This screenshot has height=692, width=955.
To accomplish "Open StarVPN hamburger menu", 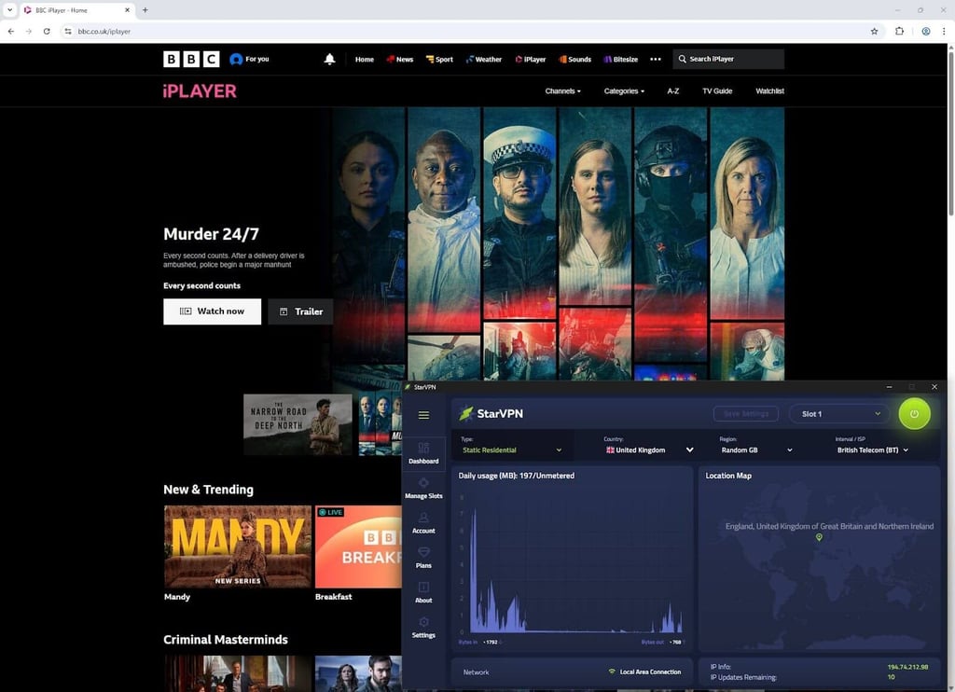I will pos(424,415).
